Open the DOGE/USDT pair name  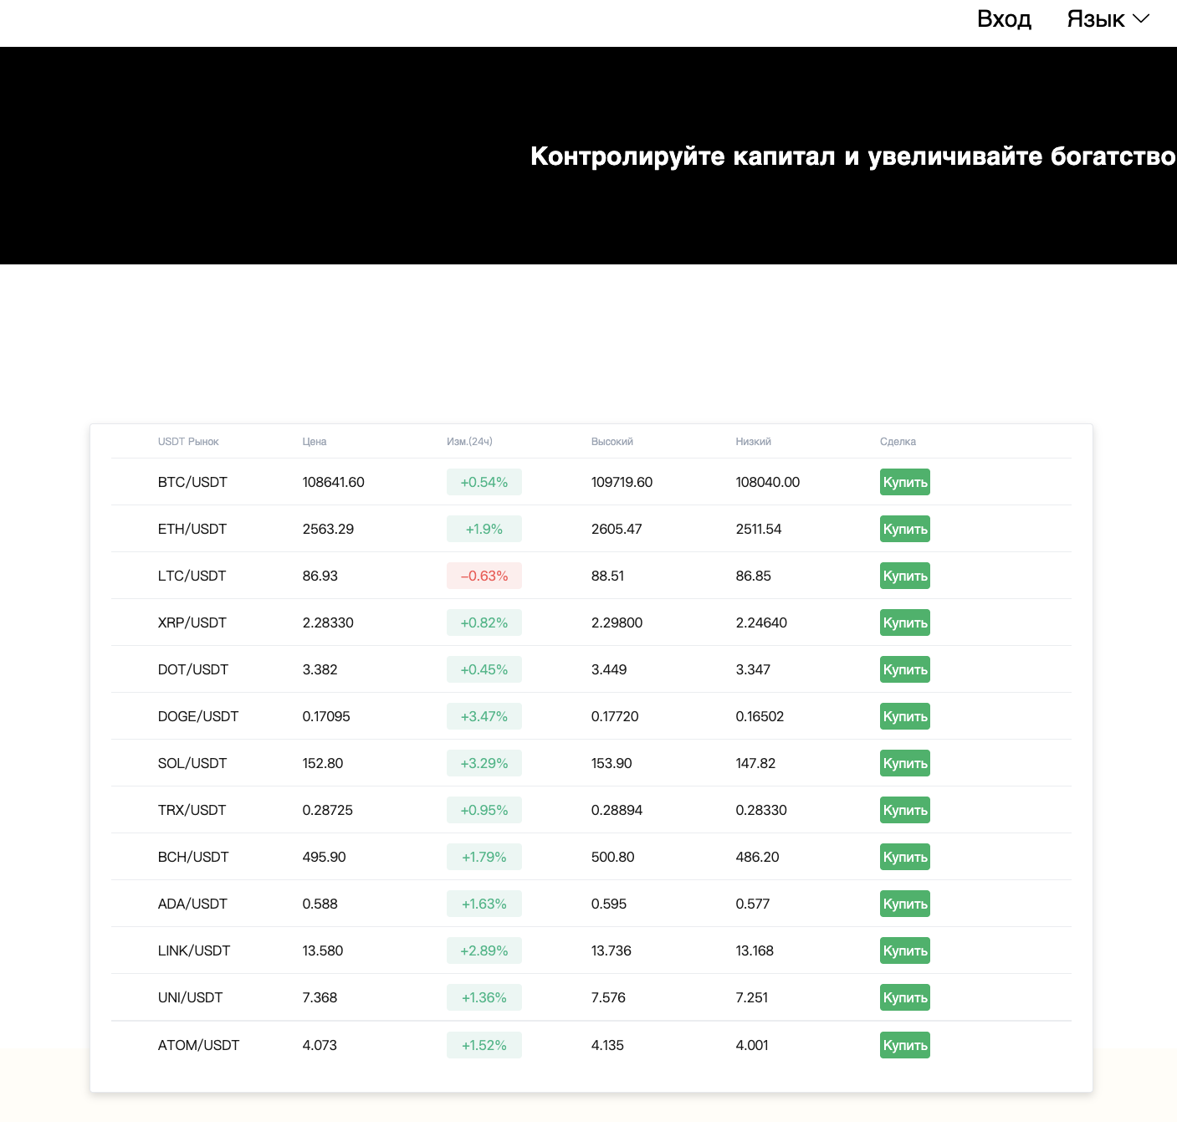click(x=198, y=716)
